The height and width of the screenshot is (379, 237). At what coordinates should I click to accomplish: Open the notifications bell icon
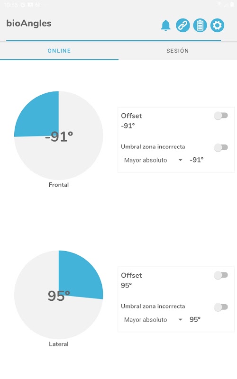tap(165, 25)
